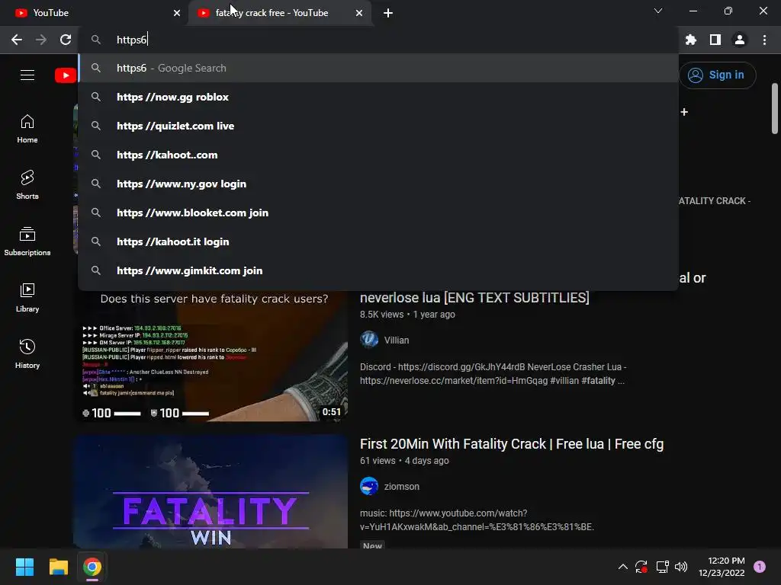Click the address bar input field

378,40
